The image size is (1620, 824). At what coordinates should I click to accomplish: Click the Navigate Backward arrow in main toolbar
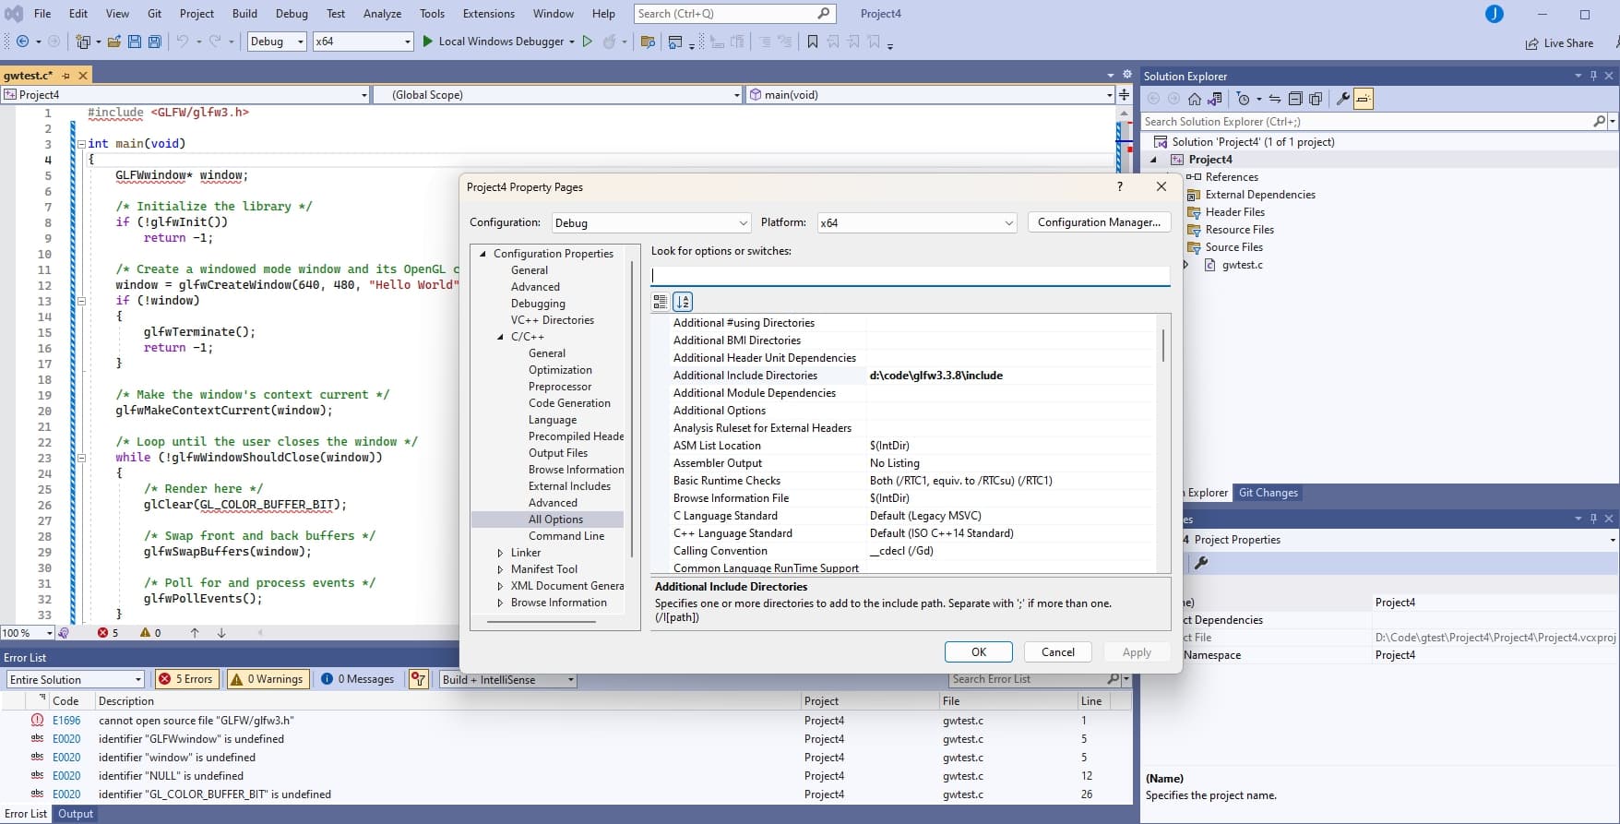(23, 42)
